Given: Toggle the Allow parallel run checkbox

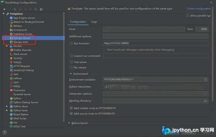Looking at the screenshot, I should (x=188, y=16).
